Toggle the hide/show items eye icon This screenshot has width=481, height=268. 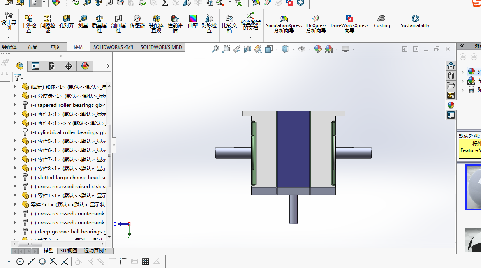(302, 49)
